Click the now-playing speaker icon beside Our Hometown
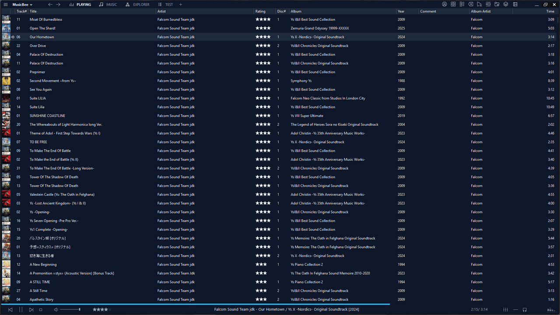Image resolution: width=560 pixels, height=315 pixels. [13, 37]
